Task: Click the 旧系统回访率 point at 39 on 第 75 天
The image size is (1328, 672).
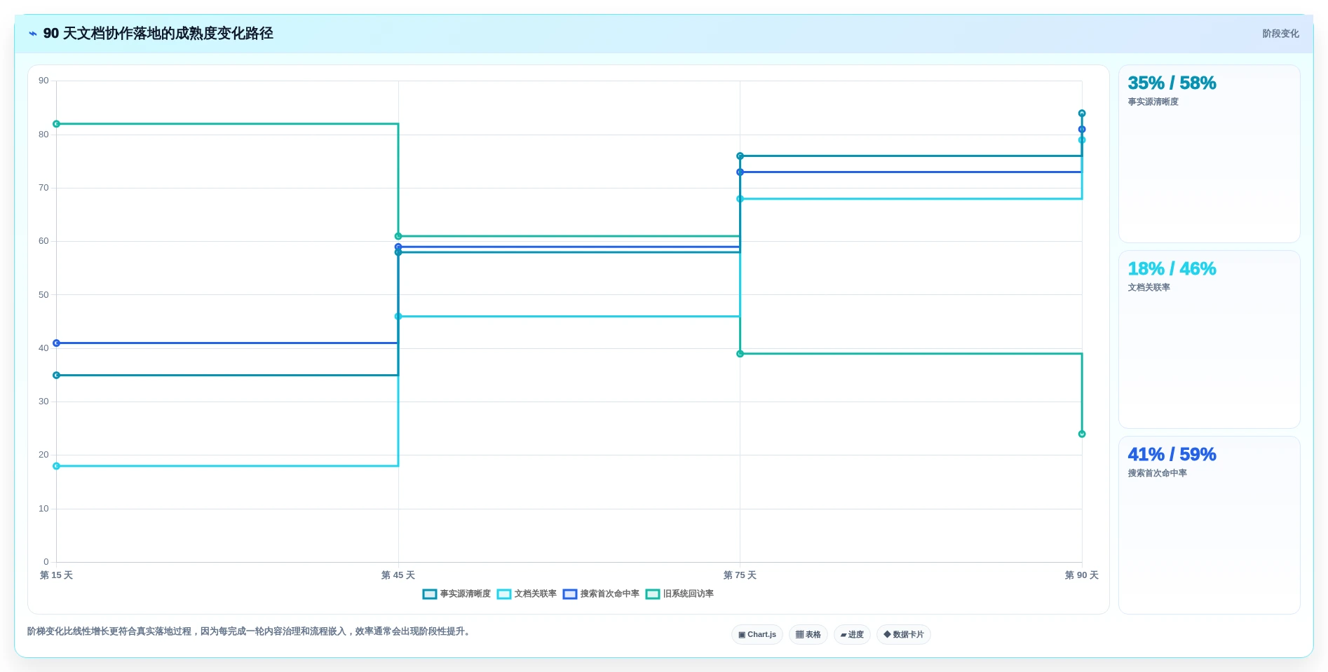Action: pyautogui.click(x=740, y=354)
